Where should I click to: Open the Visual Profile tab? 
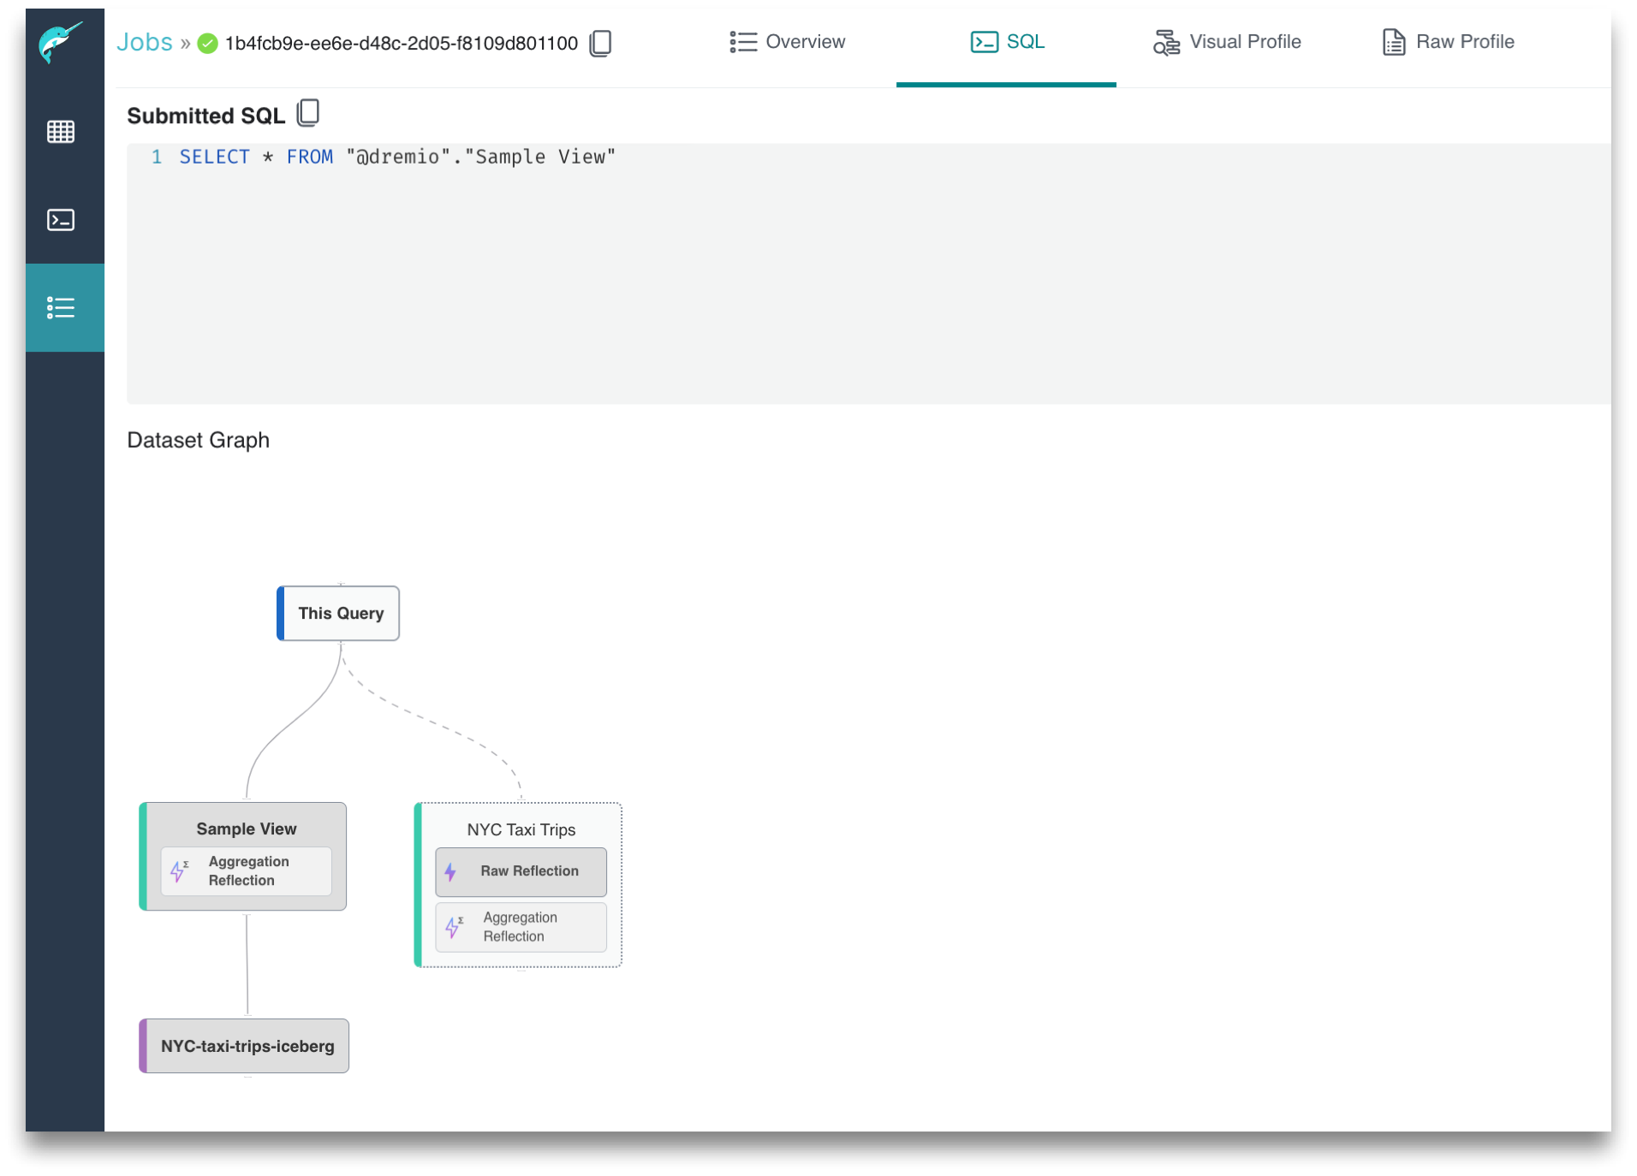click(1227, 41)
